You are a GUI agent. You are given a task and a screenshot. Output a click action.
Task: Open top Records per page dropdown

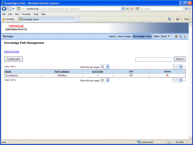click(105, 67)
